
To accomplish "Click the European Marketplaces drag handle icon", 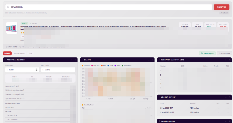I will point(159,60).
